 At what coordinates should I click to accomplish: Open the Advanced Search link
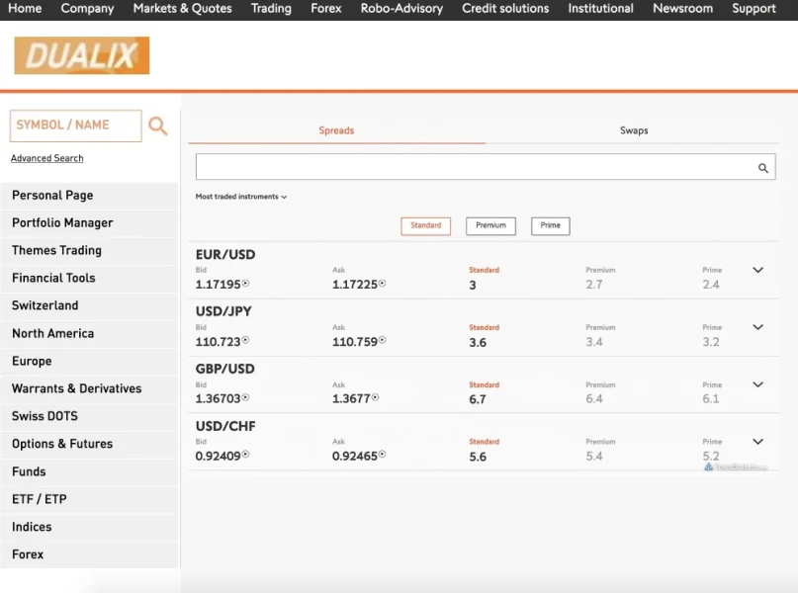click(46, 158)
